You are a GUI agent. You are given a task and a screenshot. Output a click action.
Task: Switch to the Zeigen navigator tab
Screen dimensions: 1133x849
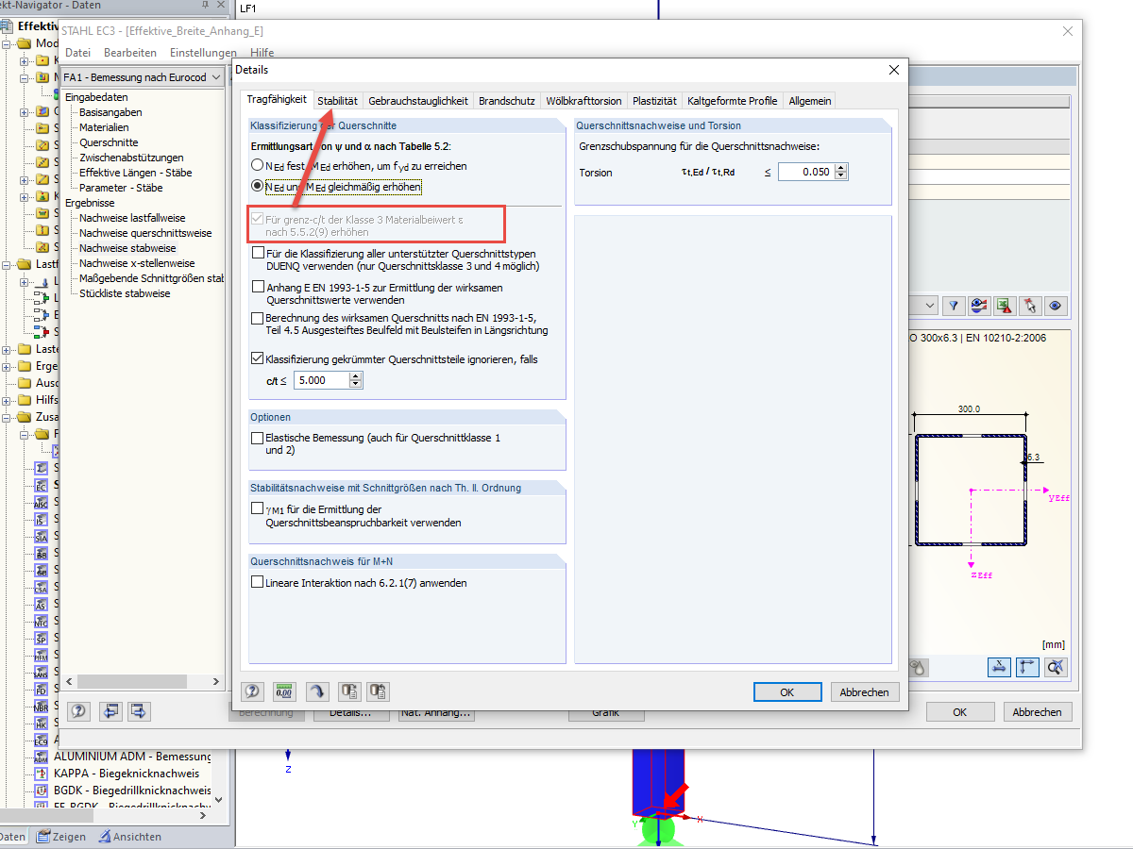point(61,837)
